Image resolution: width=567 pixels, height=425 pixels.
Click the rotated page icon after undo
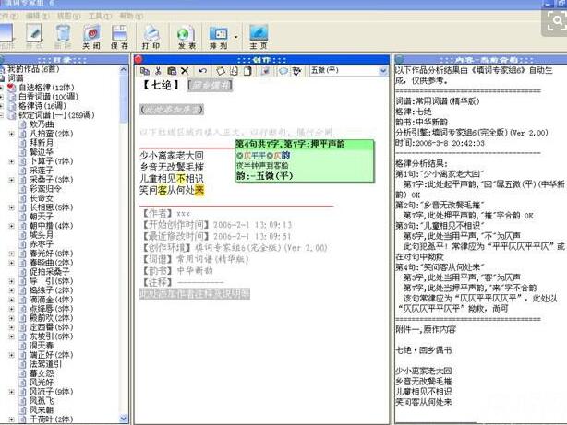[x=220, y=71]
